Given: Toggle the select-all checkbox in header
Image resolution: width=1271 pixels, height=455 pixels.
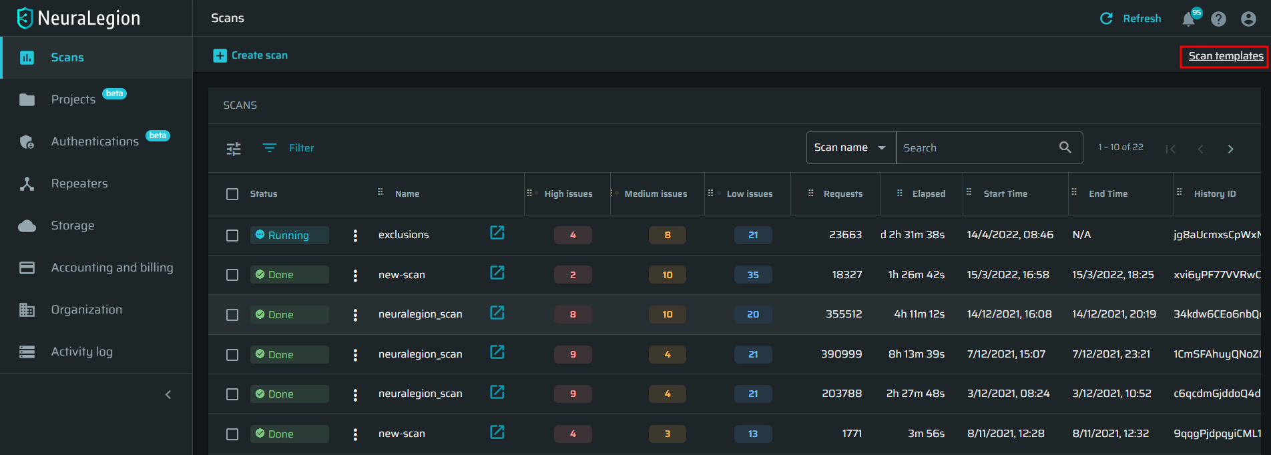Looking at the screenshot, I should point(232,194).
